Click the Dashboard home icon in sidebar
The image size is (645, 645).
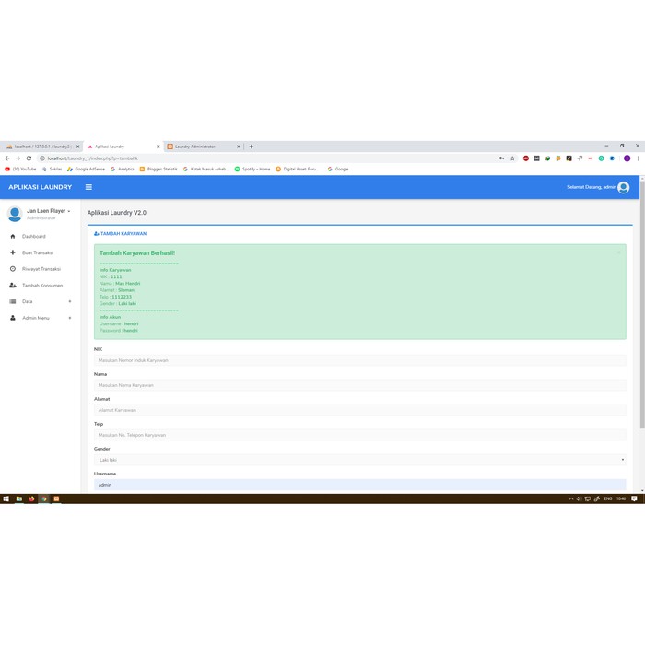click(x=13, y=236)
